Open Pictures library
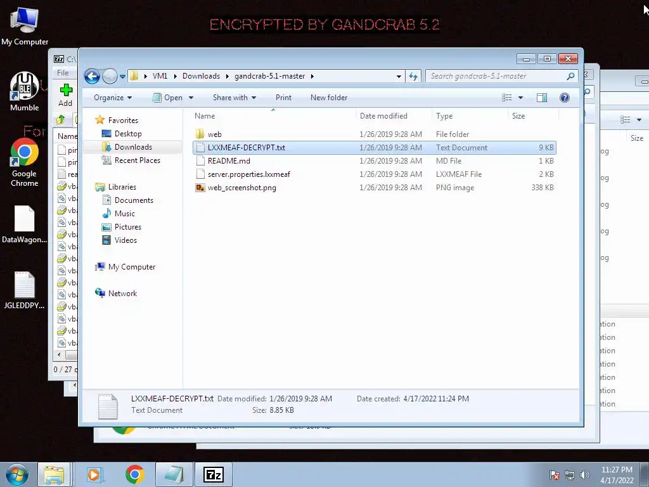This screenshot has width=649, height=487. pos(127,227)
